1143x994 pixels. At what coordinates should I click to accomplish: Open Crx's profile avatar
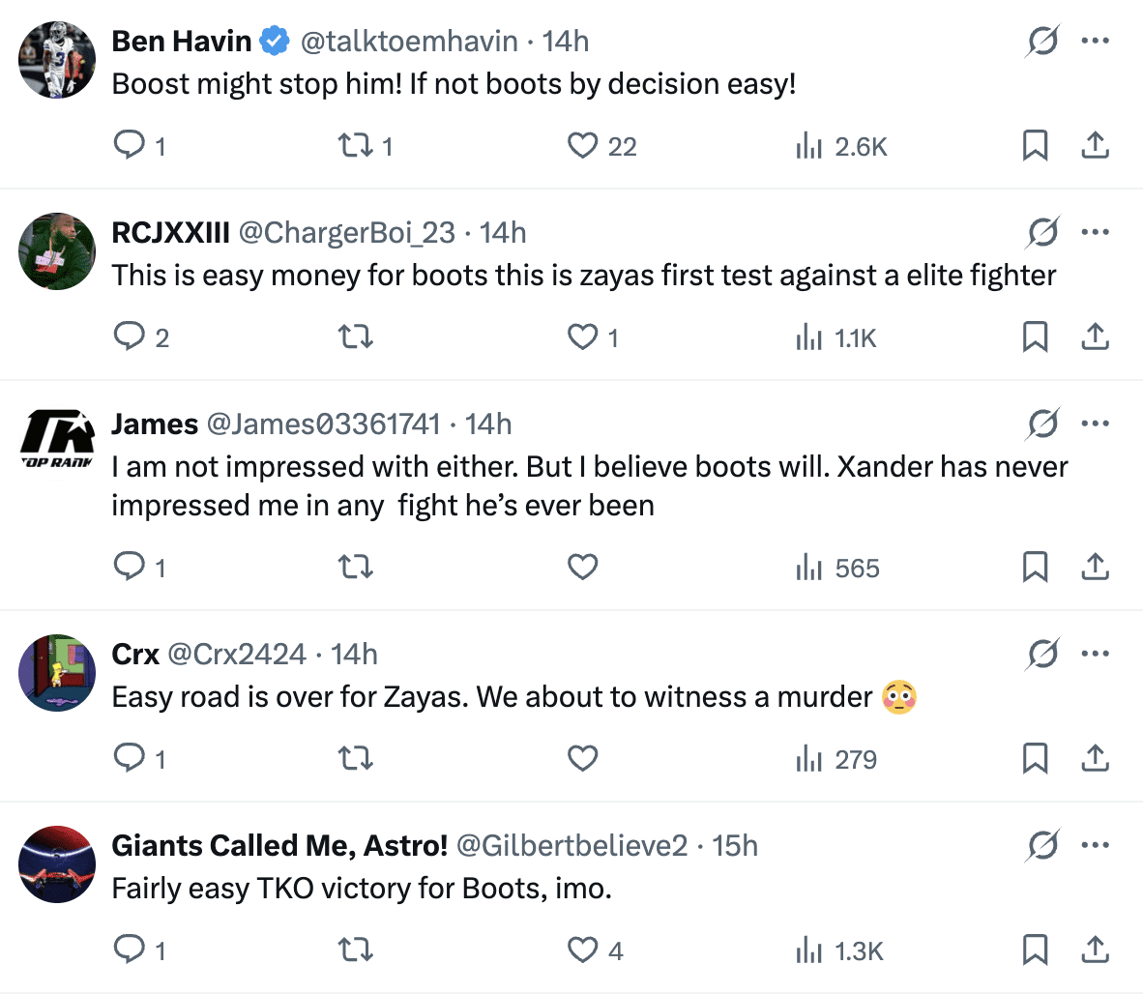(x=57, y=673)
